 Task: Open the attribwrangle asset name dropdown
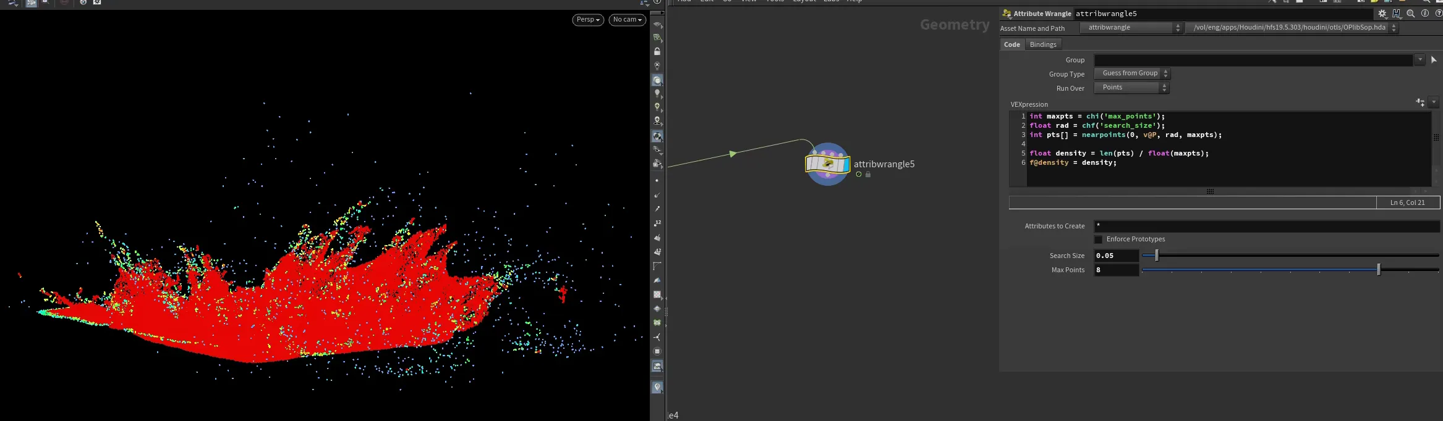1131,28
